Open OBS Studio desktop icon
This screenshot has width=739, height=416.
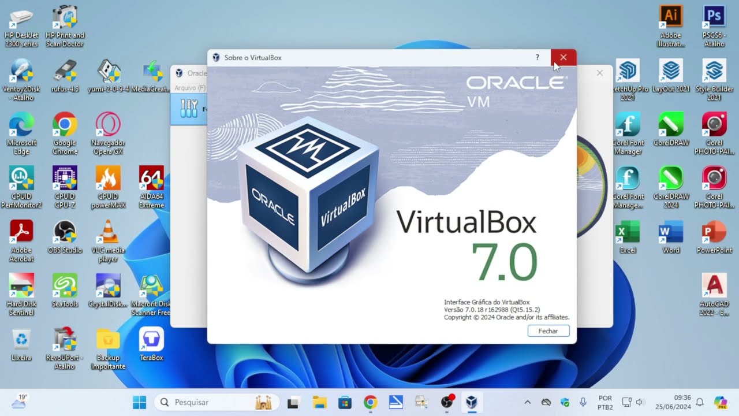coord(65,237)
